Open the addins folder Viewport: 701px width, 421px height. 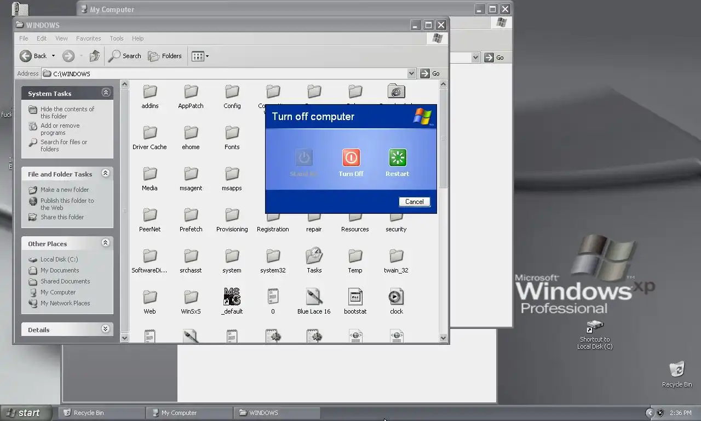point(150,92)
